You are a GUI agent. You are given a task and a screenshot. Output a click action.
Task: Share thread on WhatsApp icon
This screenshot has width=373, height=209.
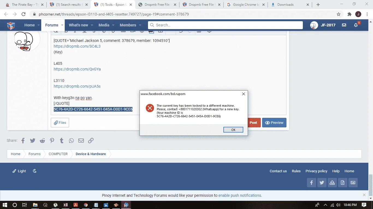point(71,140)
